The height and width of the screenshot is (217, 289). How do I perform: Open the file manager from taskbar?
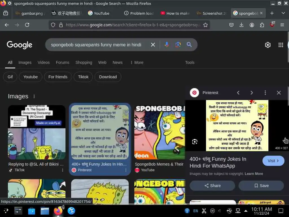(x=45, y=211)
